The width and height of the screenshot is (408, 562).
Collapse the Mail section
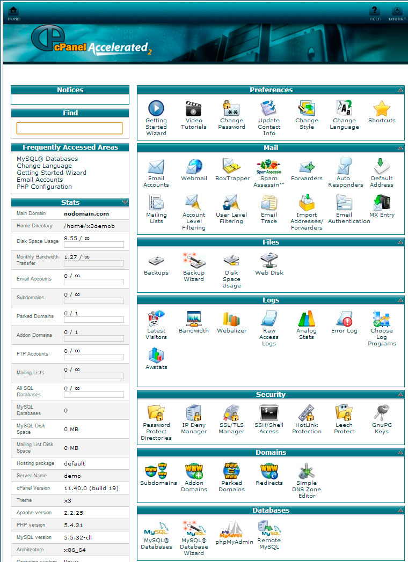[x=400, y=147]
